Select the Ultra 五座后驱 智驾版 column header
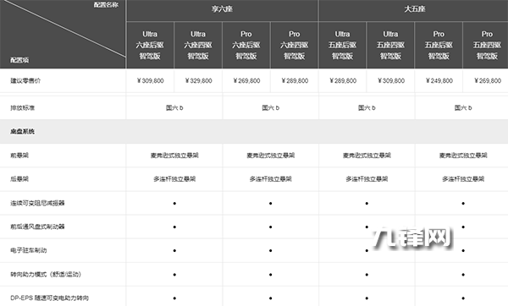The height and width of the screenshot is (306, 508). click(x=342, y=46)
